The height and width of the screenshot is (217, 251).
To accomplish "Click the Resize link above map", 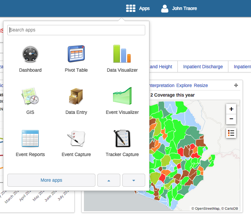I will pos(201,85).
